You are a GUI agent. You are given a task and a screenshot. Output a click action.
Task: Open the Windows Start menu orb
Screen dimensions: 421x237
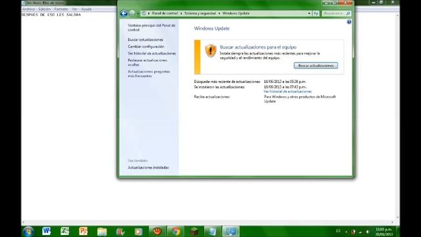28,231
